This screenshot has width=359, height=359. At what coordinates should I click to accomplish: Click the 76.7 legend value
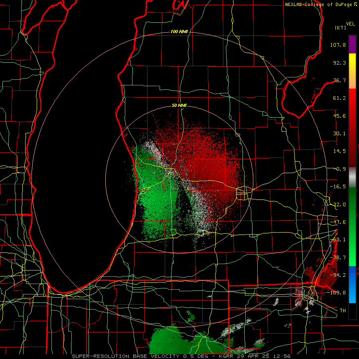point(339,80)
